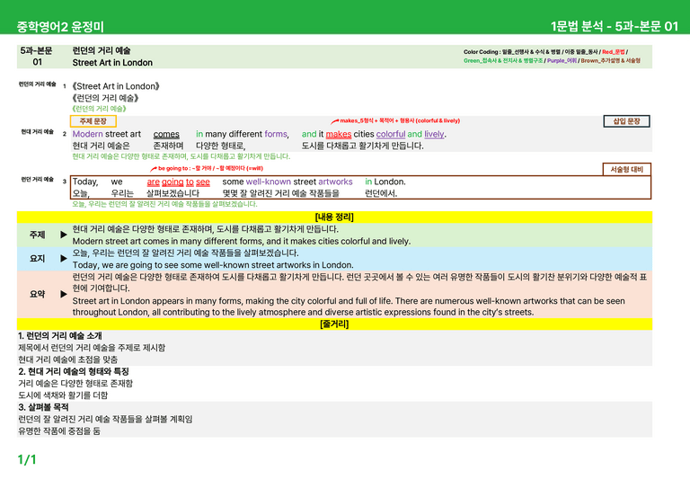The image size is (690, 488).
Task: Click the line 현대 거리 예술에 초점을 맞춤
Action: click(x=67, y=359)
